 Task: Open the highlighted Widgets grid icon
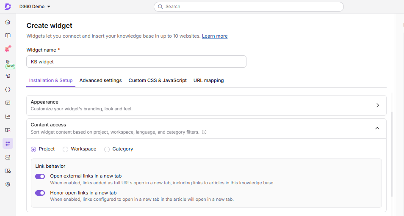pos(8,143)
